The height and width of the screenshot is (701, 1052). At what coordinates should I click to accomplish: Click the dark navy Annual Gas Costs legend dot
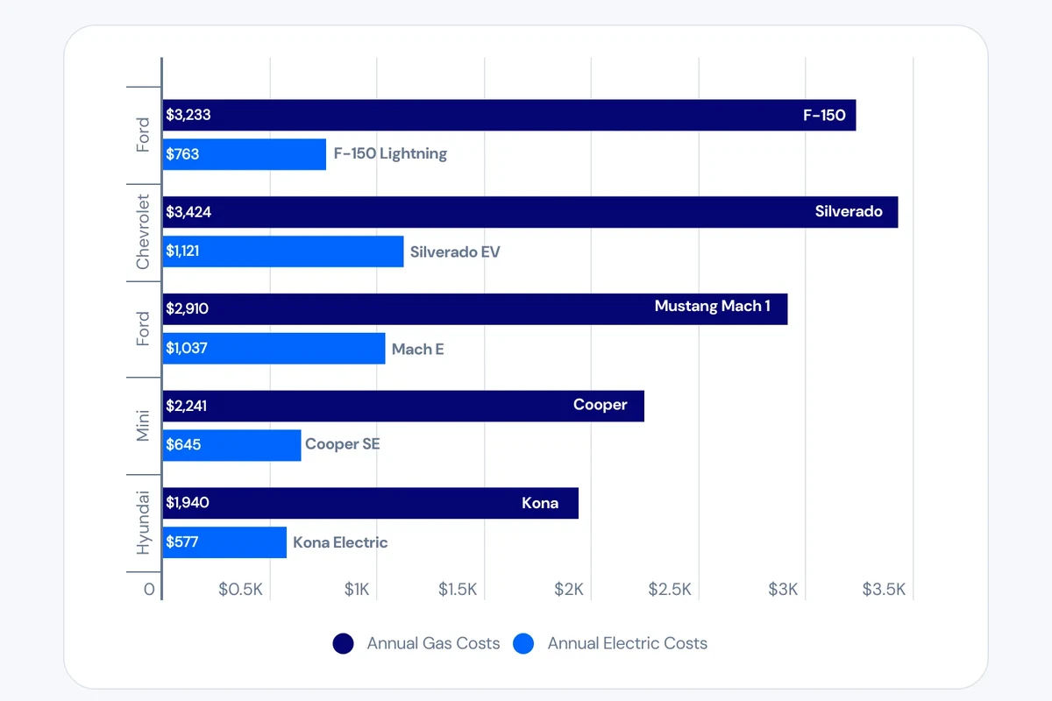tap(344, 643)
